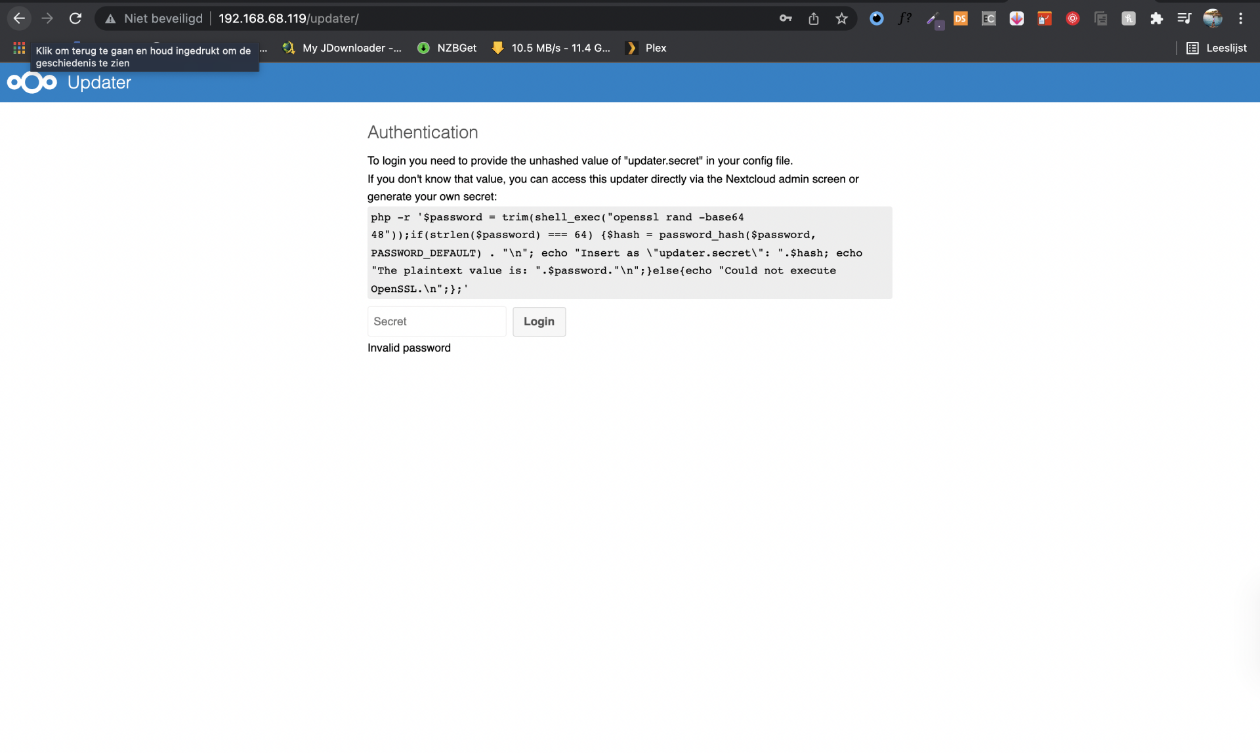Open the Chrome profile avatar
Image resolution: width=1260 pixels, height=753 pixels.
coord(1213,18)
